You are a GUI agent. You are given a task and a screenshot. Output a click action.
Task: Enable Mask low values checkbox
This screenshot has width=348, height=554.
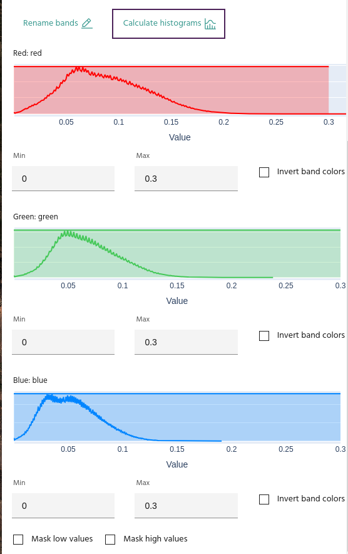18,540
